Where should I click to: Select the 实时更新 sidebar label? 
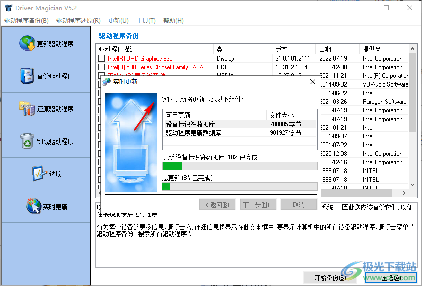(55, 207)
